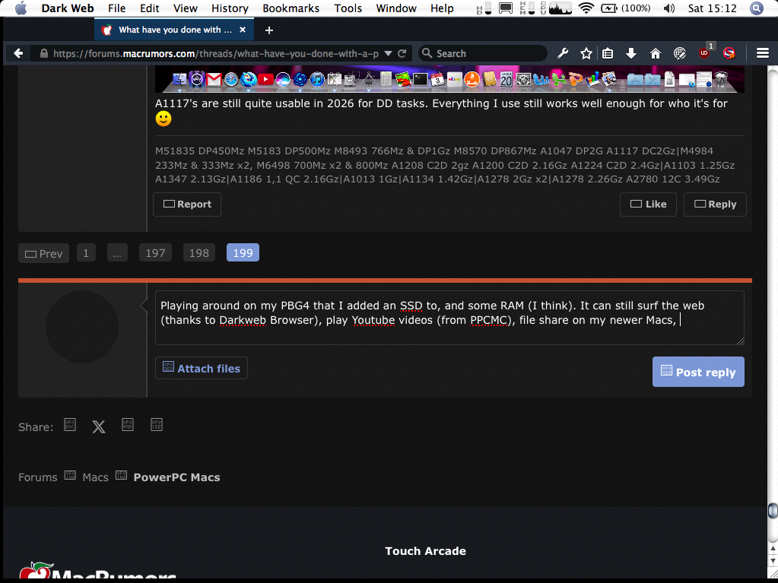The height and width of the screenshot is (583, 778).
Task: Open the hamburger menu on the right
Action: (x=762, y=53)
